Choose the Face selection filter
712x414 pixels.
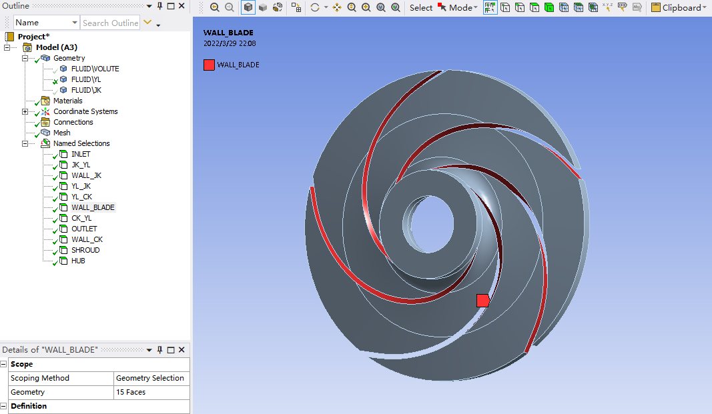point(535,7)
